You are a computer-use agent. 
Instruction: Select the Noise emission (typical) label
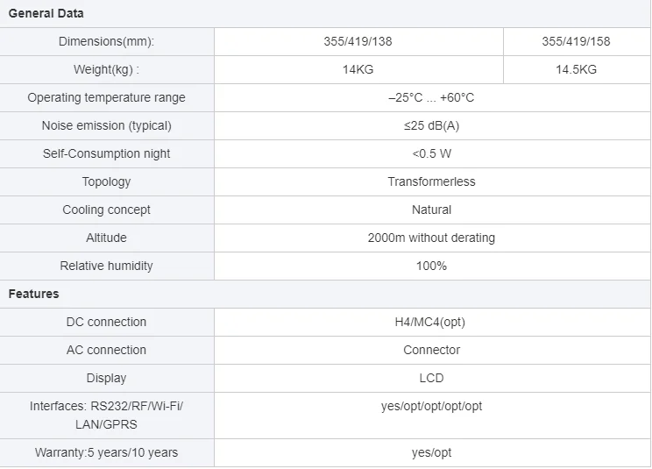pos(107,125)
